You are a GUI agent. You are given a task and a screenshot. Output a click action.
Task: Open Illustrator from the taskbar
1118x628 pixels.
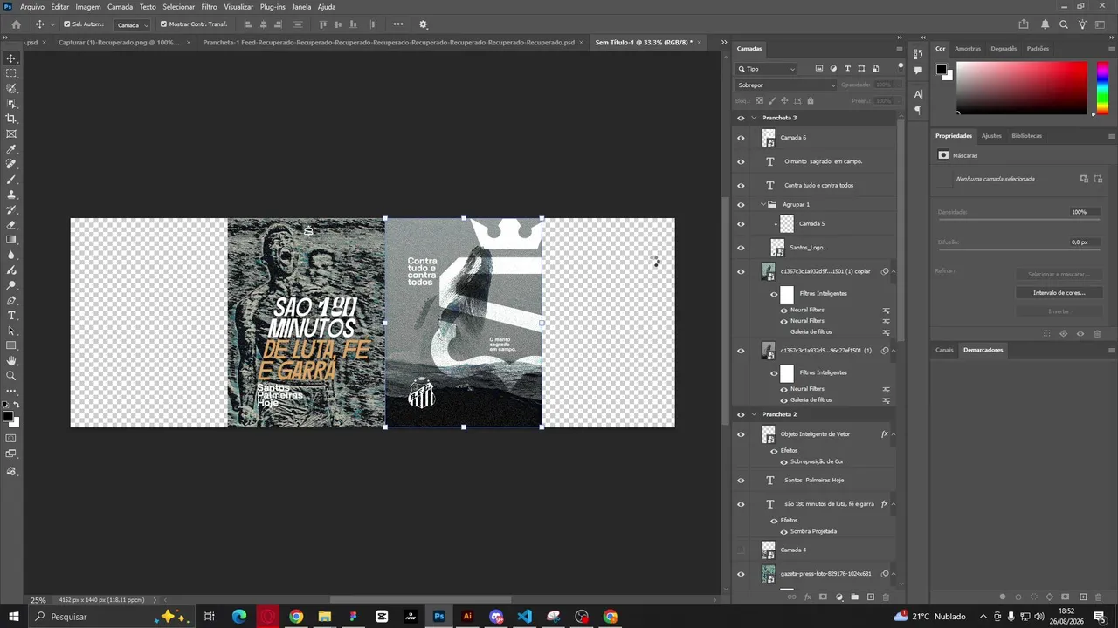tap(467, 617)
